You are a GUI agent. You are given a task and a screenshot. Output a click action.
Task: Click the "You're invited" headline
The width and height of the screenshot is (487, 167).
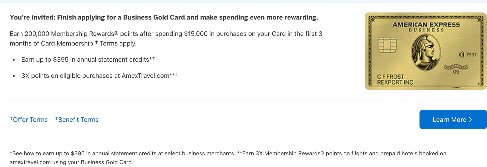point(164,17)
